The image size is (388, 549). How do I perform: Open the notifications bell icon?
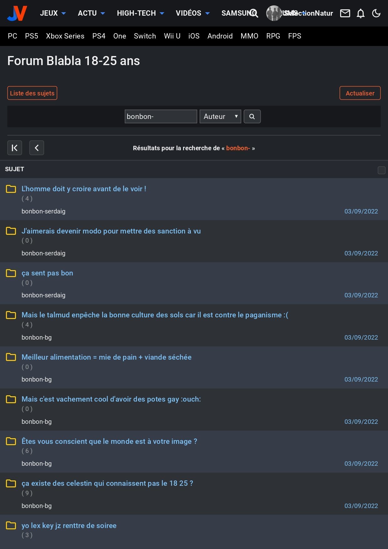(x=360, y=13)
